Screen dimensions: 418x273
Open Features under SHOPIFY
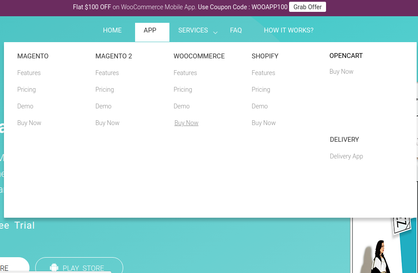(263, 73)
